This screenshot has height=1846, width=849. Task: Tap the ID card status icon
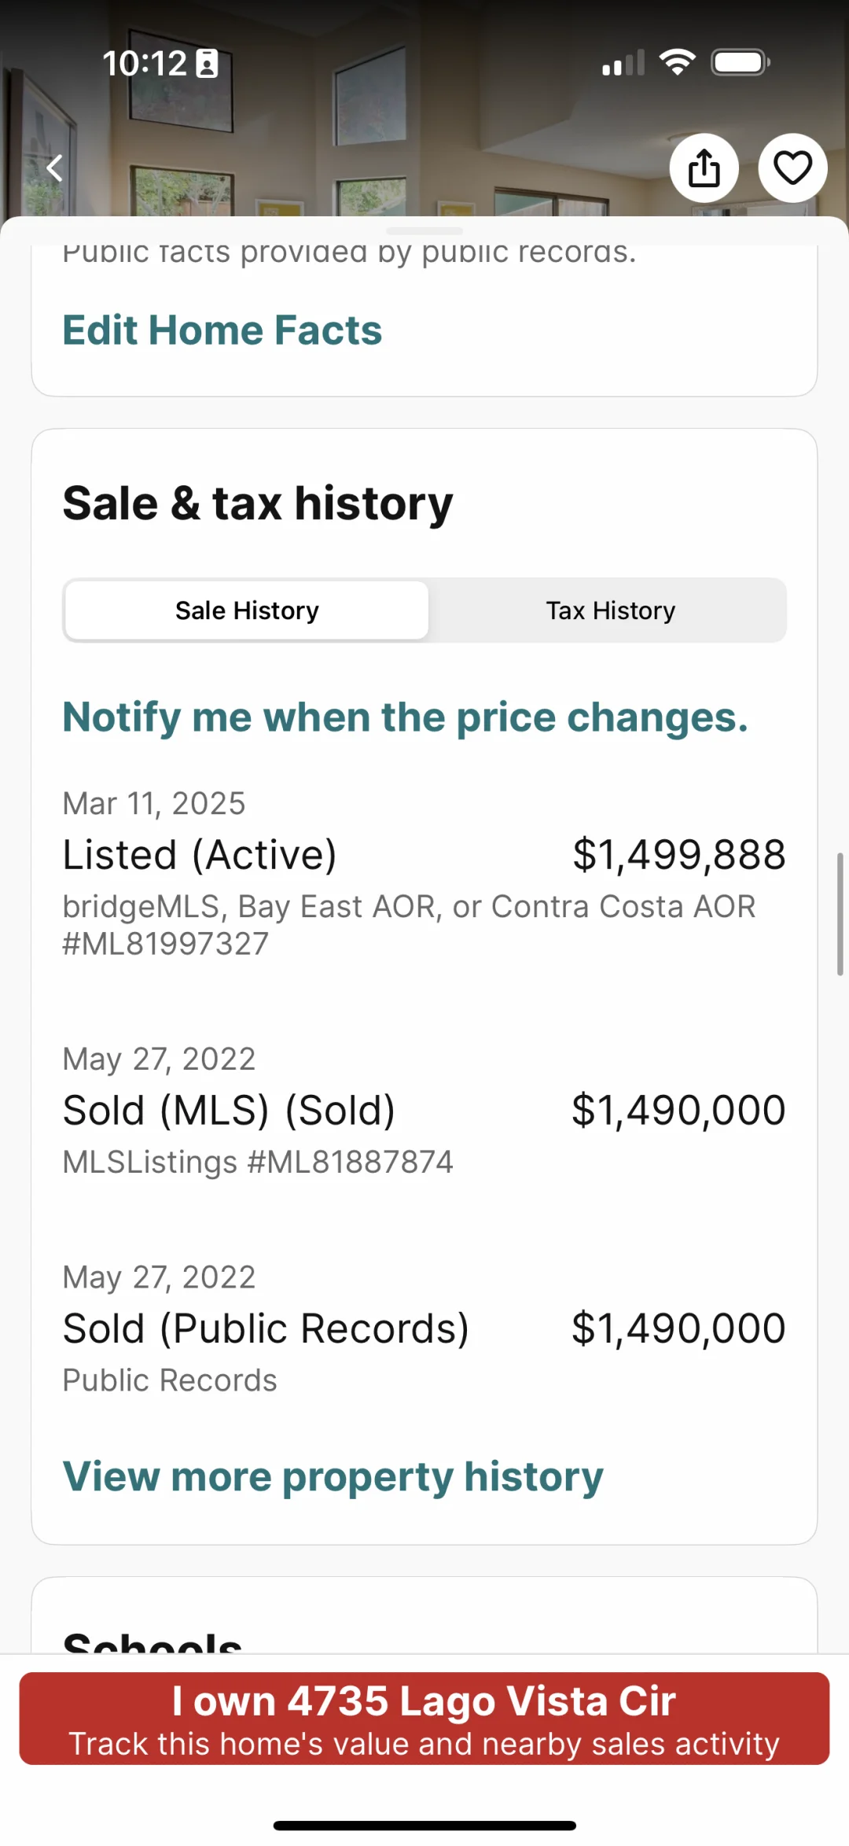click(207, 63)
